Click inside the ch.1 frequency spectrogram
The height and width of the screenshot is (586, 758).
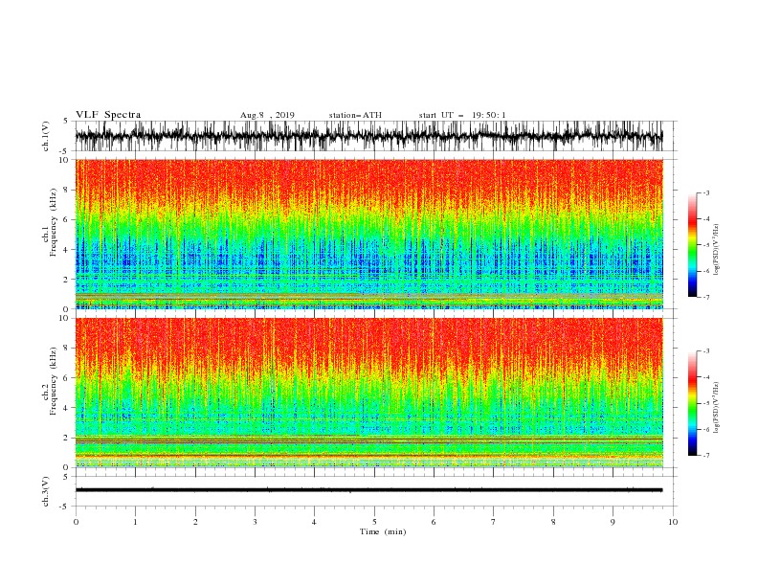tap(368, 234)
